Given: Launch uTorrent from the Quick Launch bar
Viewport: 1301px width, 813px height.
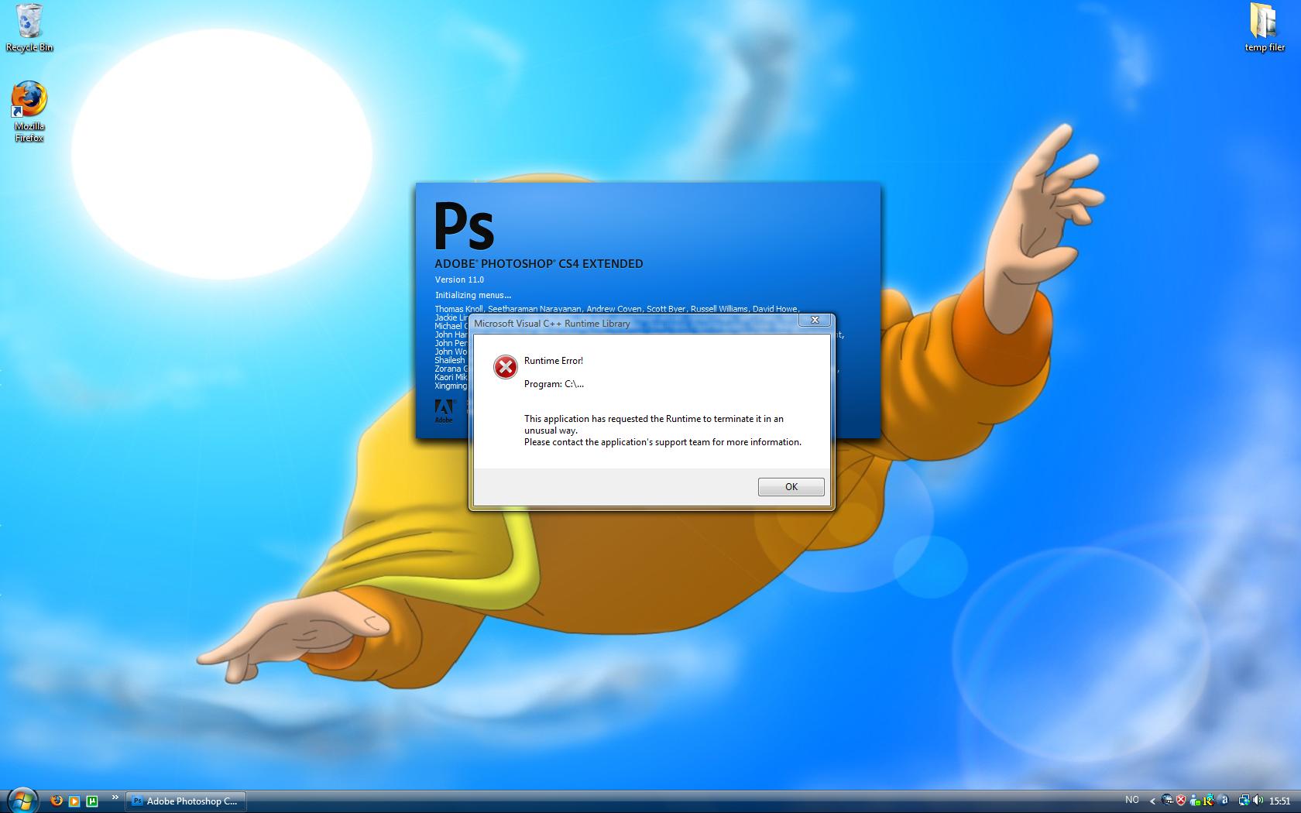Looking at the screenshot, I should tap(92, 801).
